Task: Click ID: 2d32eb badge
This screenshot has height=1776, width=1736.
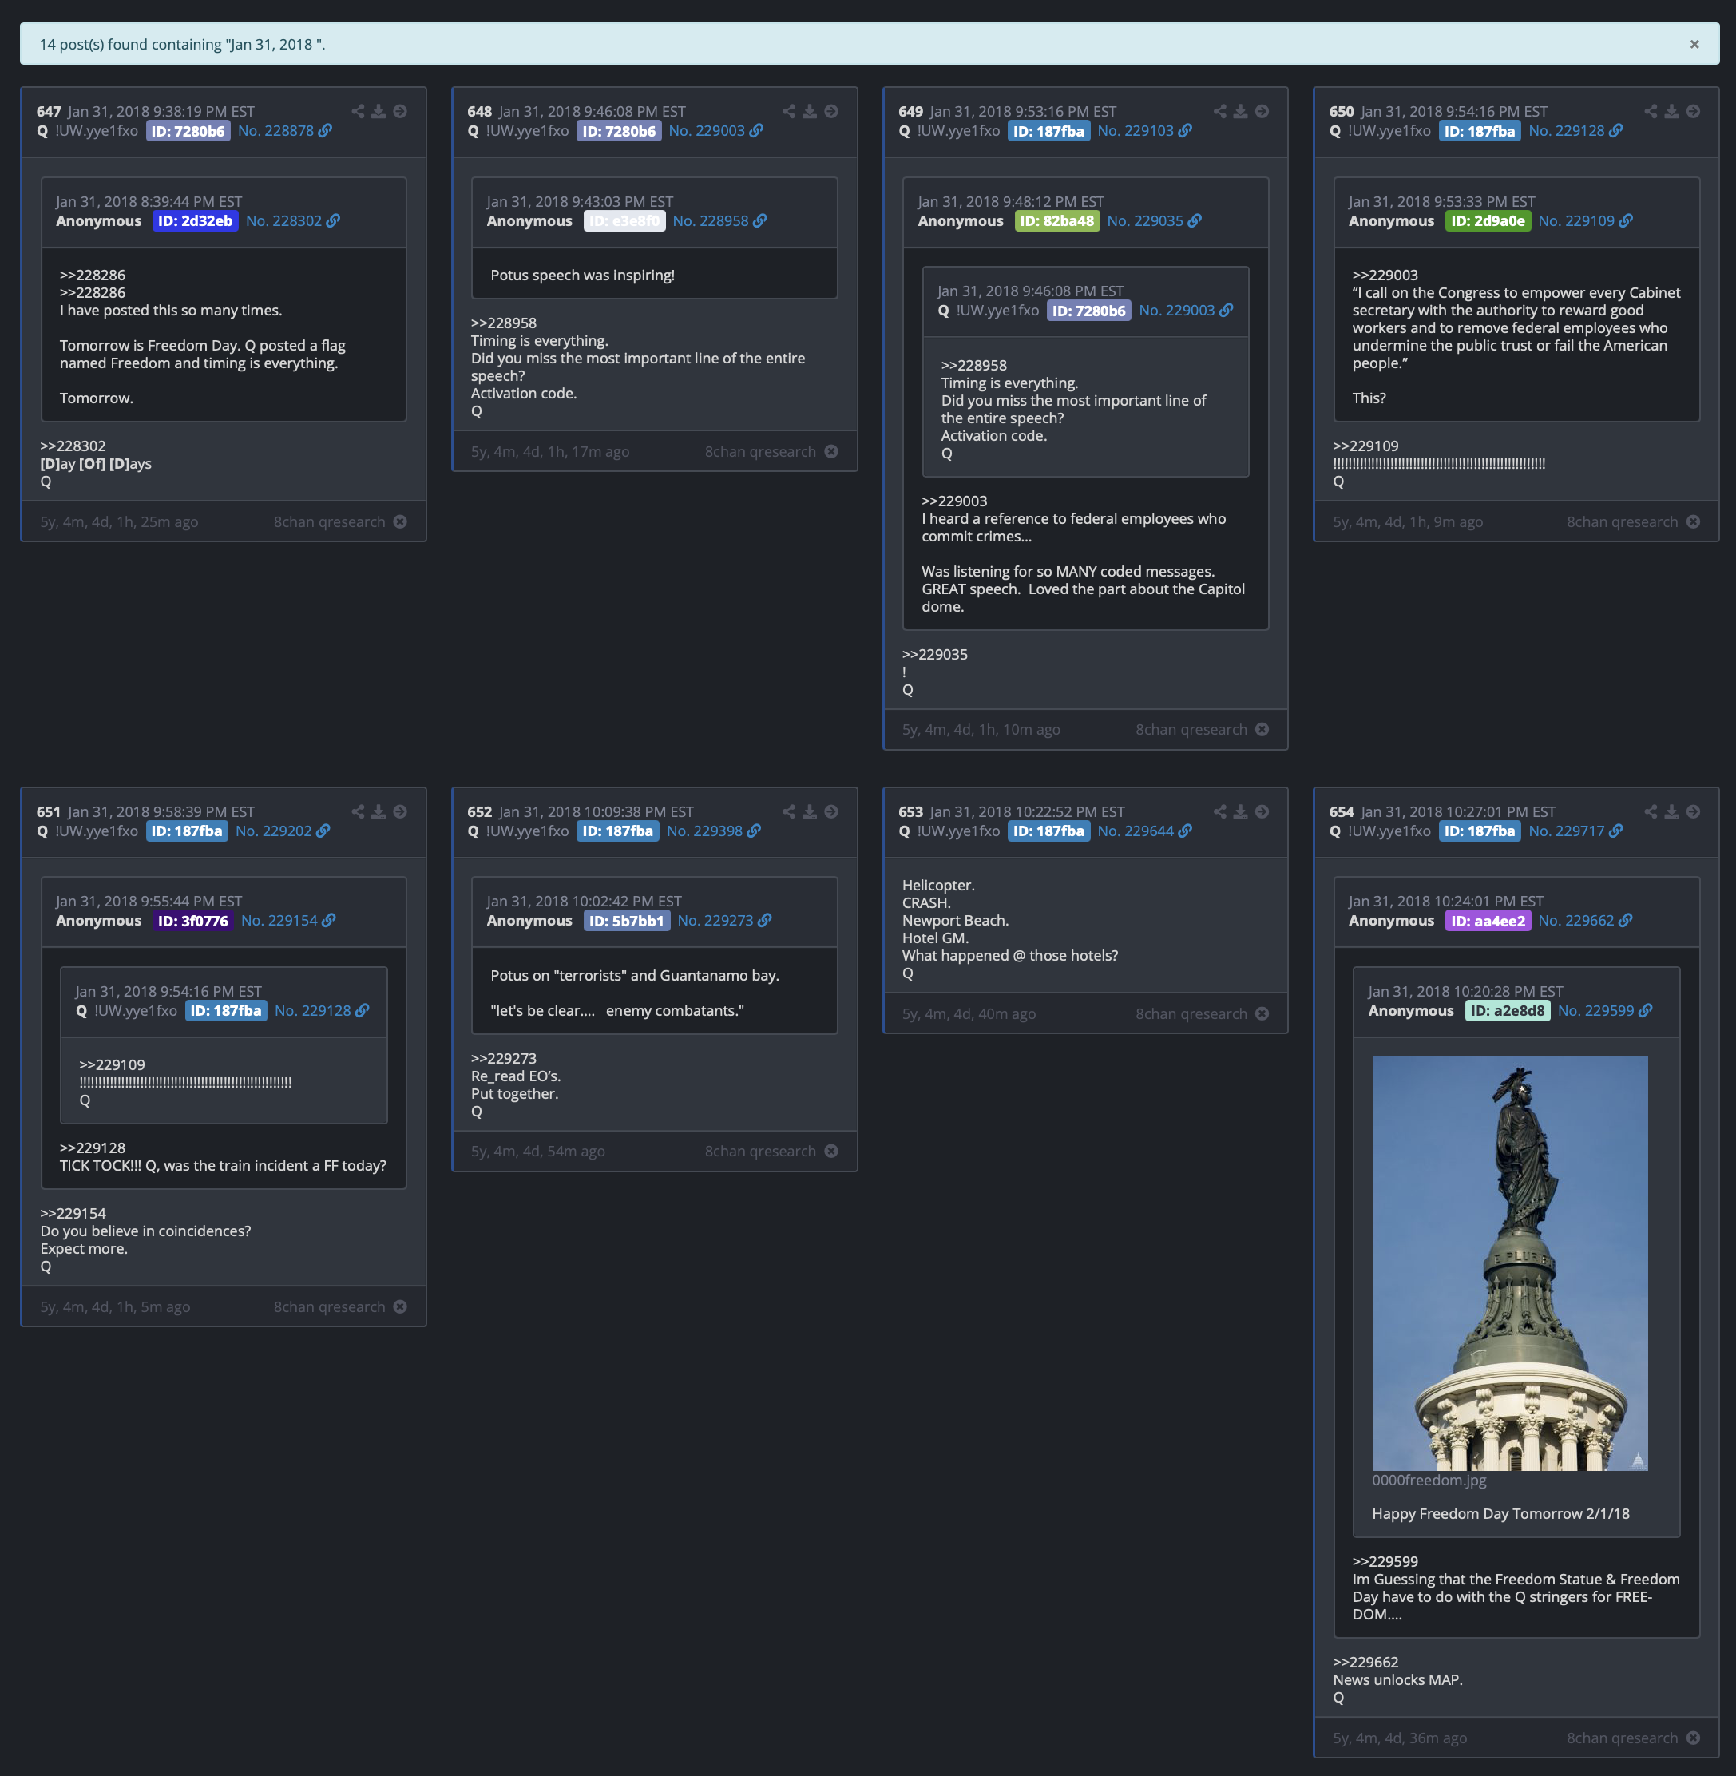Action: pyautogui.click(x=195, y=220)
